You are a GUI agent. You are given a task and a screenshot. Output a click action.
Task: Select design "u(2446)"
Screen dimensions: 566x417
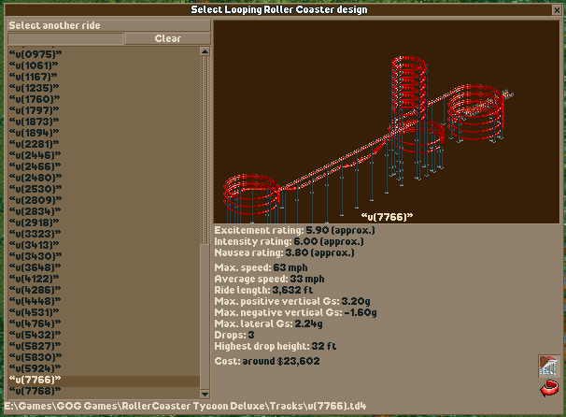[104, 155]
